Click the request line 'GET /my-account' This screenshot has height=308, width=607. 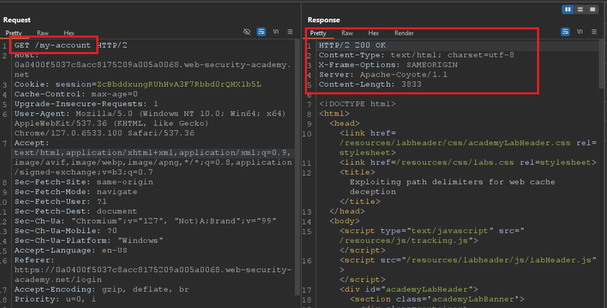pos(52,46)
